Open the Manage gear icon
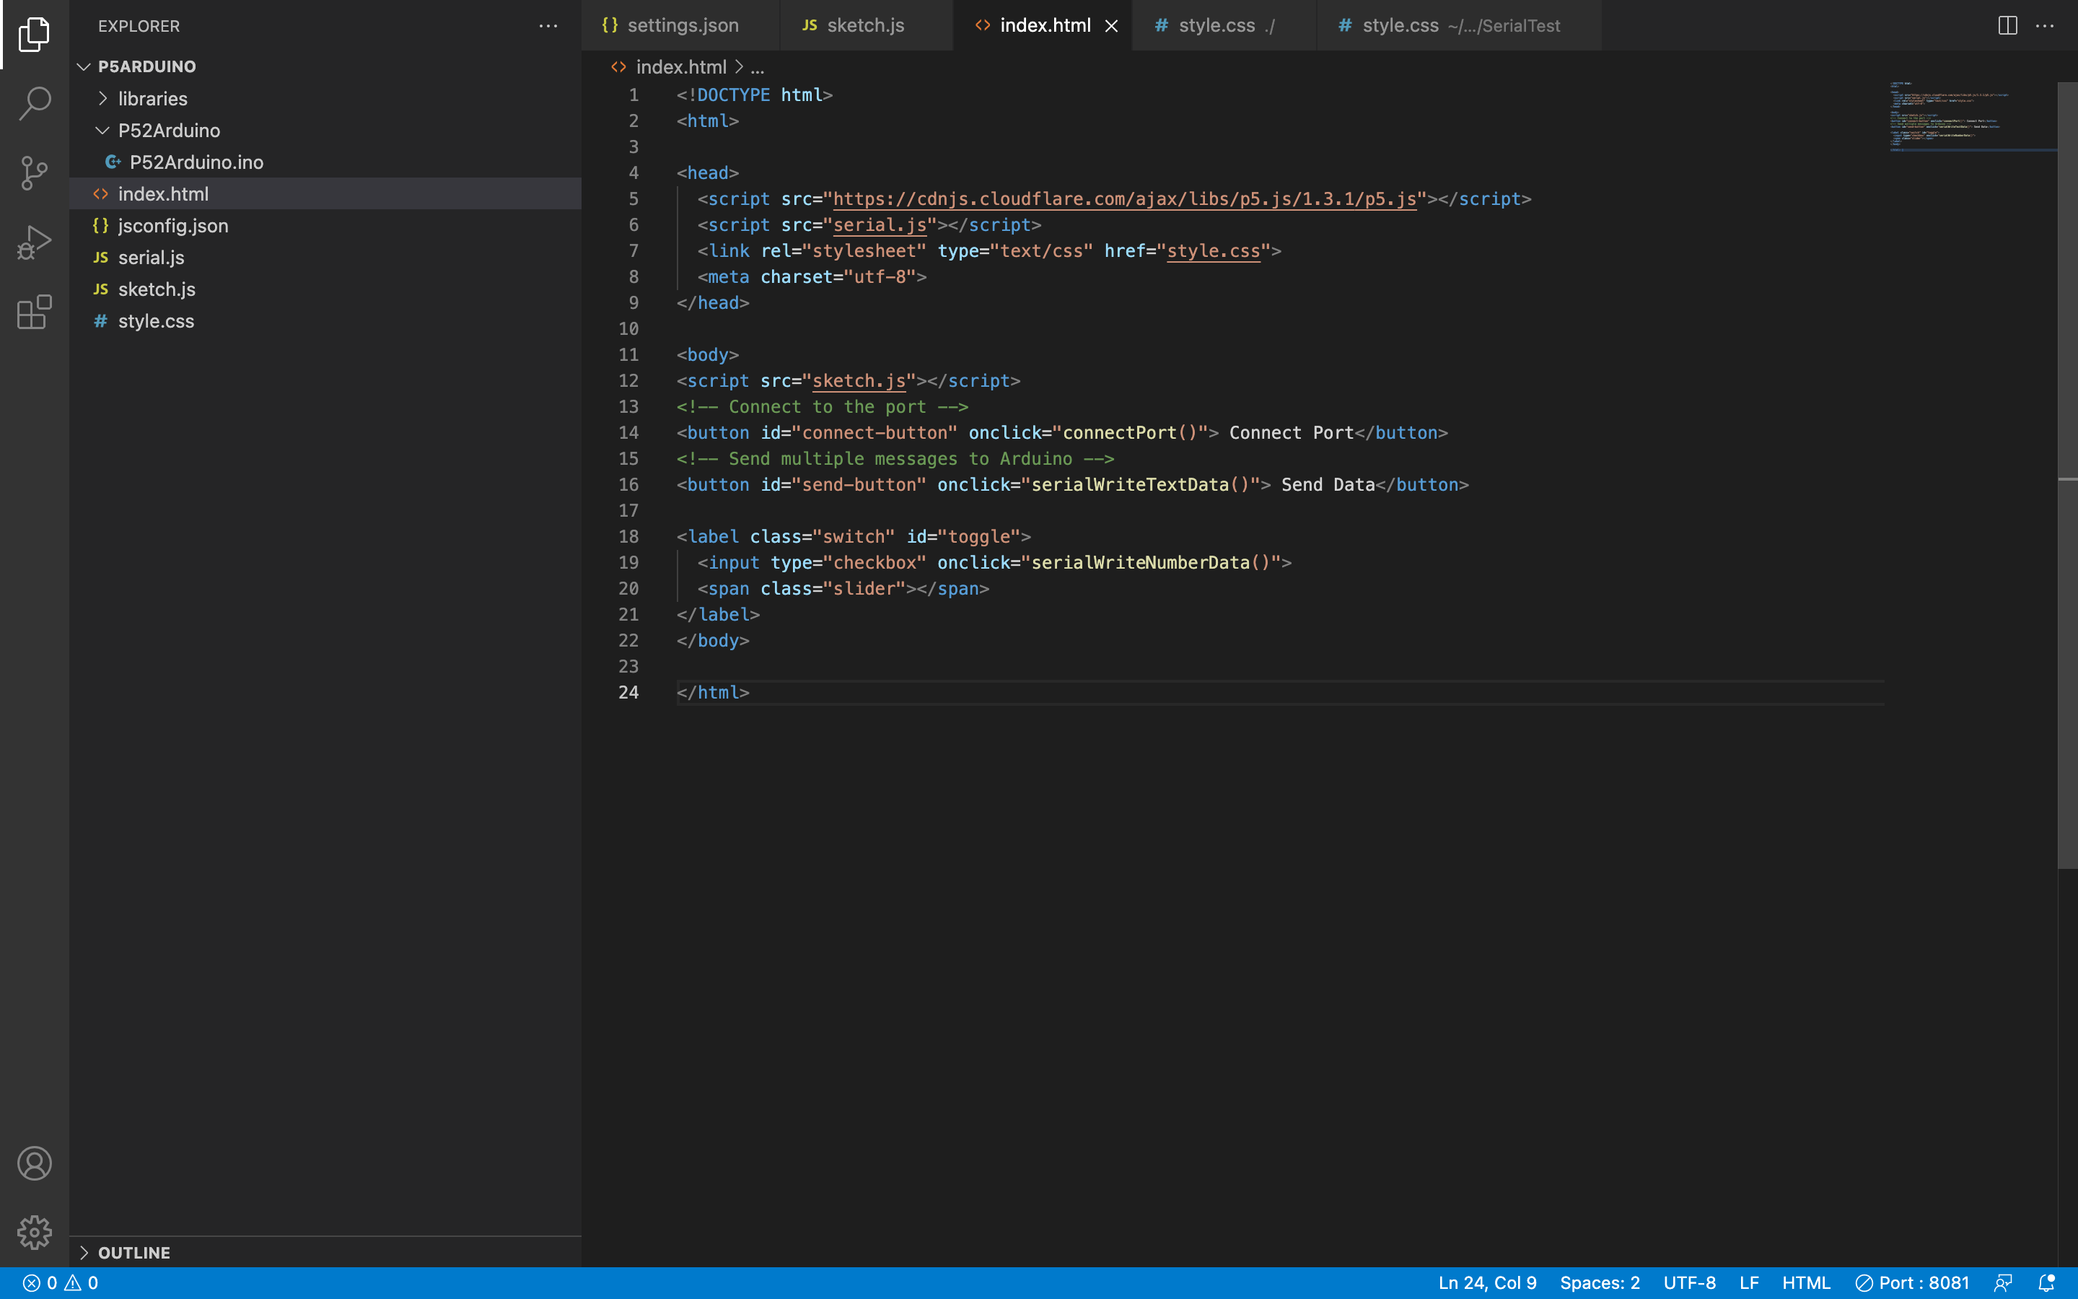The height and width of the screenshot is (1299, 2078). (35, 1232)
